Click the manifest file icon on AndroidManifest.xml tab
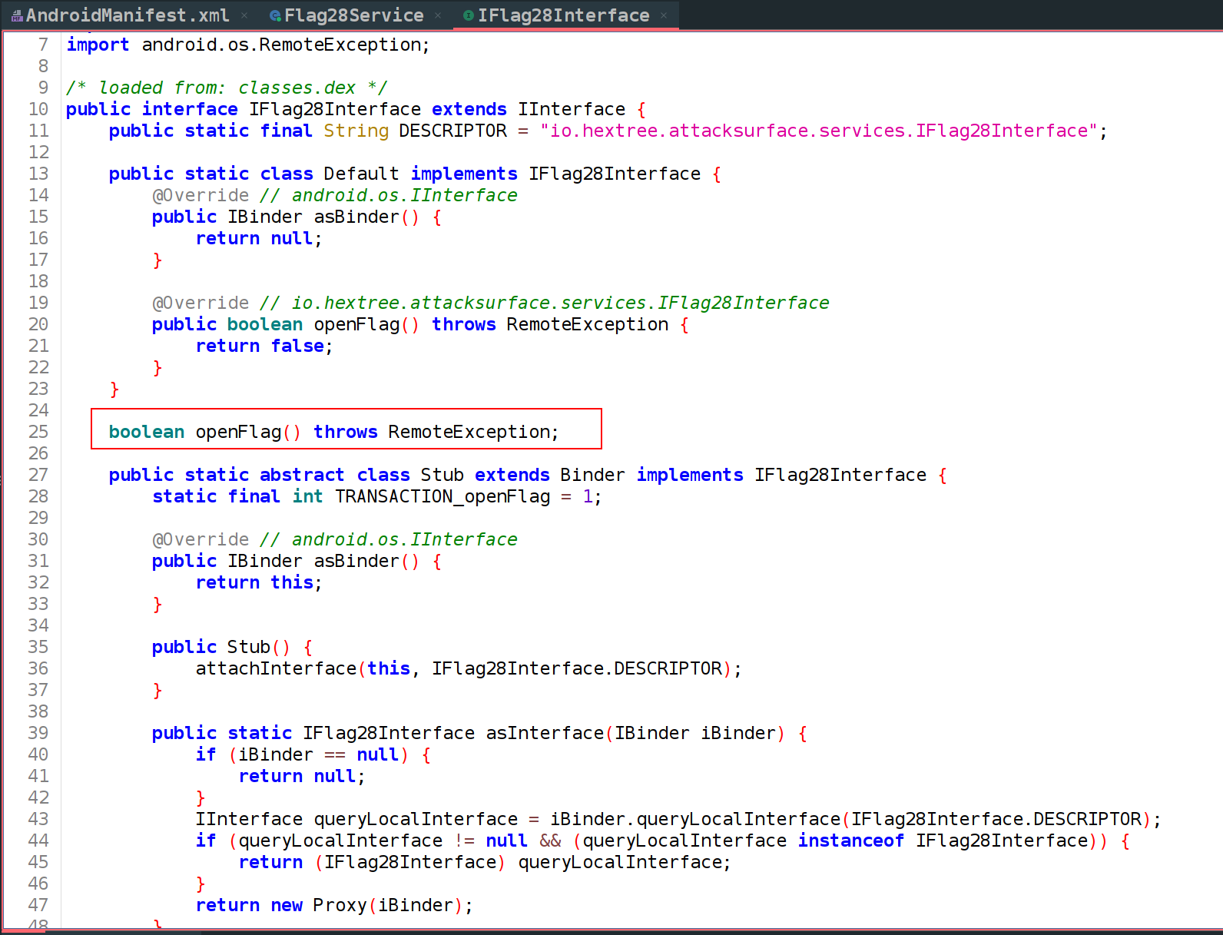The width and height of the screenshot is (1223, 935). (x=17, y=15)
